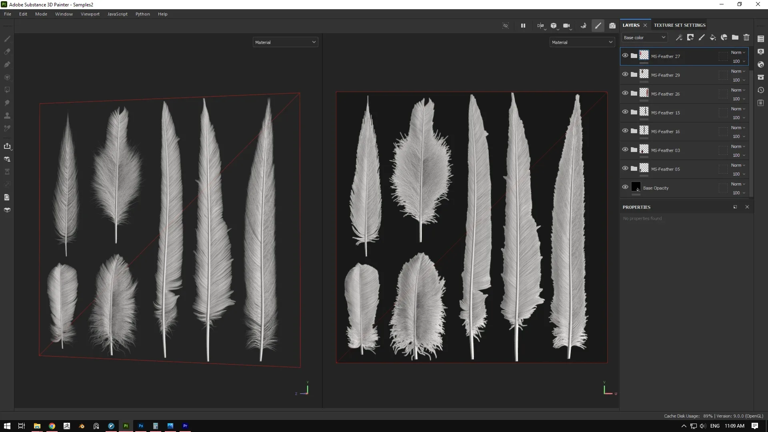Open left viewport Material dropdown
The image size is (768, 432).
click(285, 42)
